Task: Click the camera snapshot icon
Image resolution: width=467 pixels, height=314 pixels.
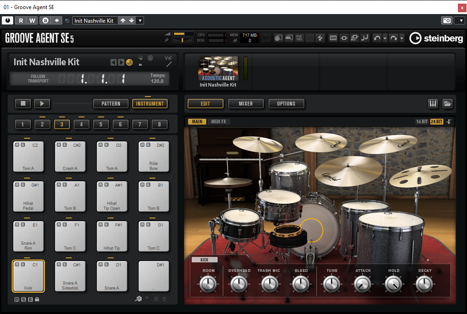Action: coord(447,20)
